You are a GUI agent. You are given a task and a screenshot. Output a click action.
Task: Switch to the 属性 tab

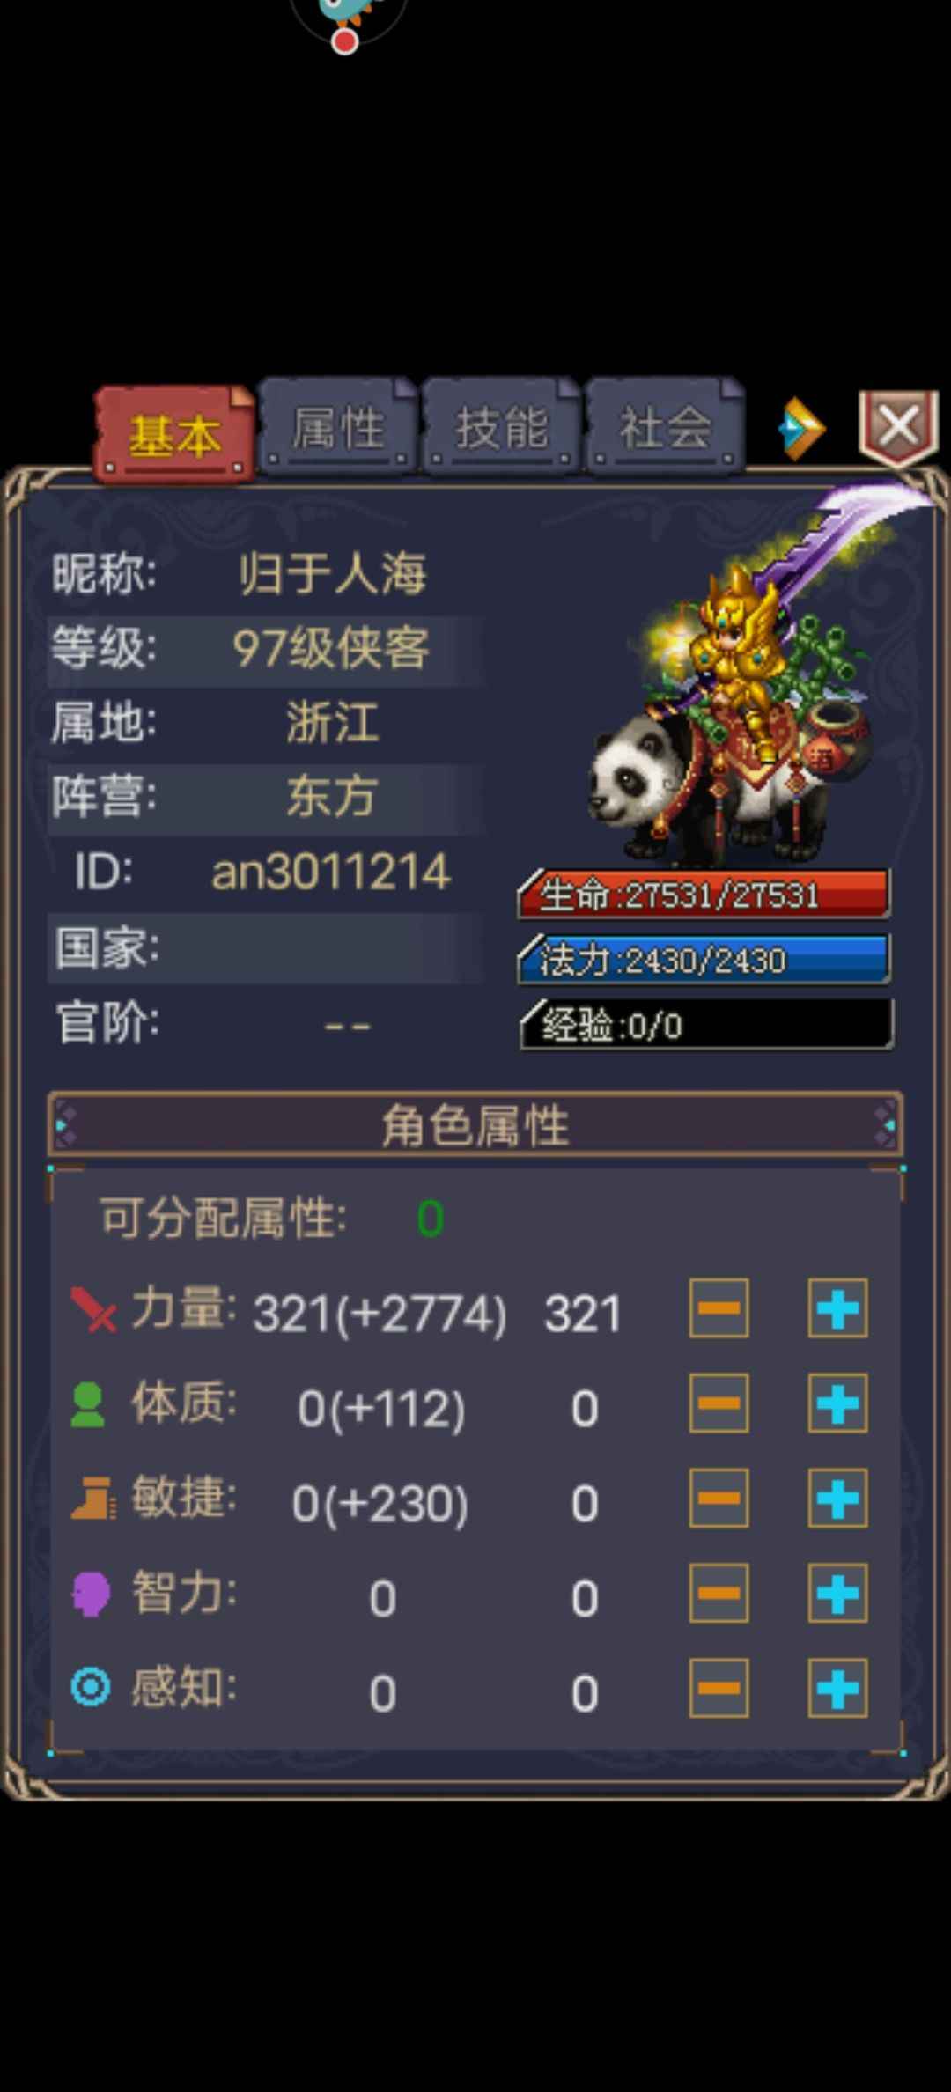[337, 428]
